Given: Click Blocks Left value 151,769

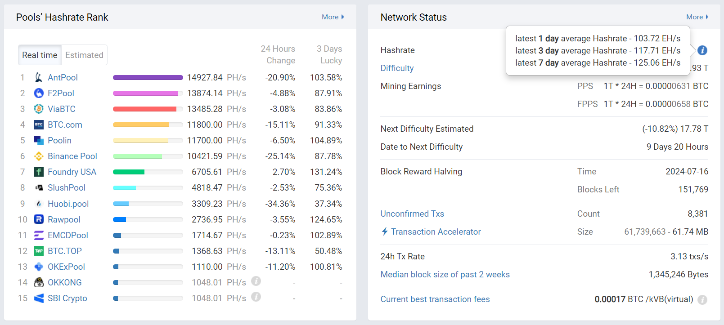Looking at the screenshot, I should (x=693, y=189).
